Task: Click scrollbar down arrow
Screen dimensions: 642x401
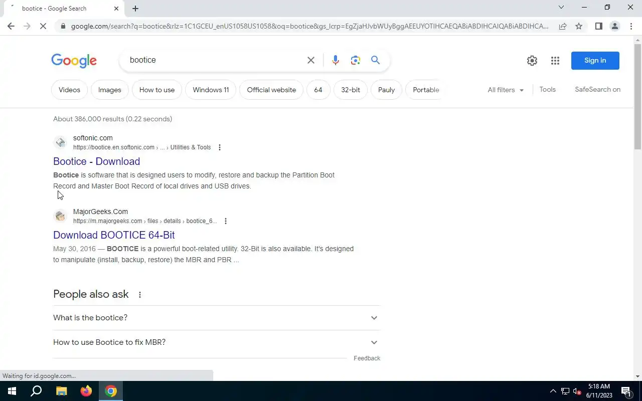Action: click(637, 376)
